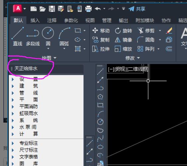The height and width of the screenshot is (166, 187).
Task: Click the 拉伸 stretch tool
Action: [101, 49]
